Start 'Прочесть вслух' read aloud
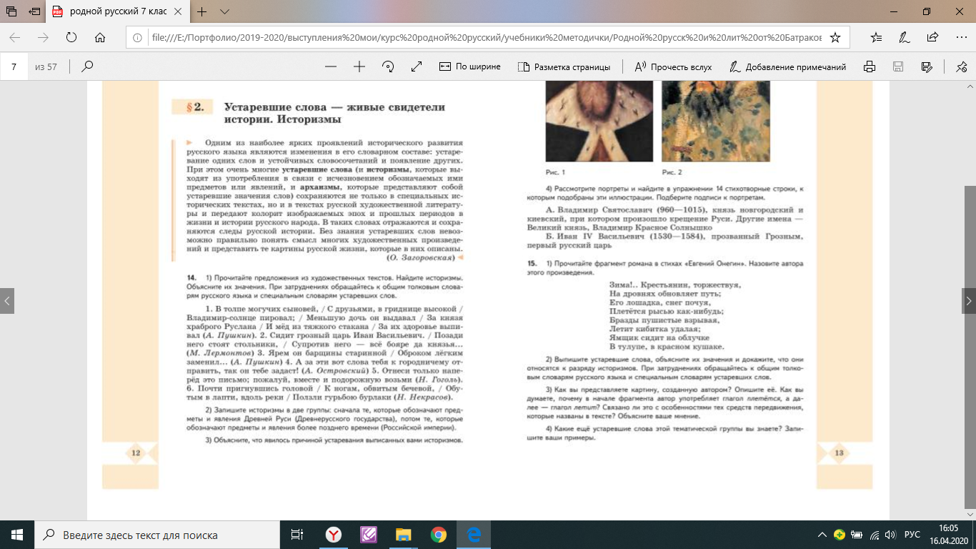The width and height of the screenshot is (976, 549). 673,66
